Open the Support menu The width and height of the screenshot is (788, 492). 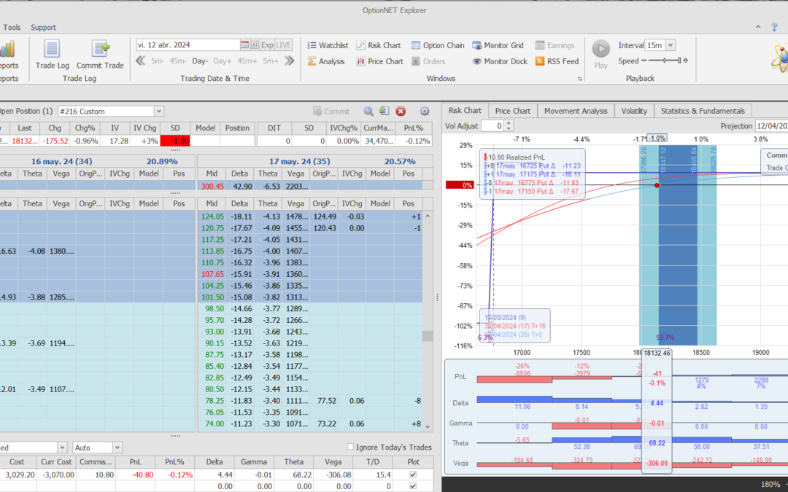coord(43,28)
